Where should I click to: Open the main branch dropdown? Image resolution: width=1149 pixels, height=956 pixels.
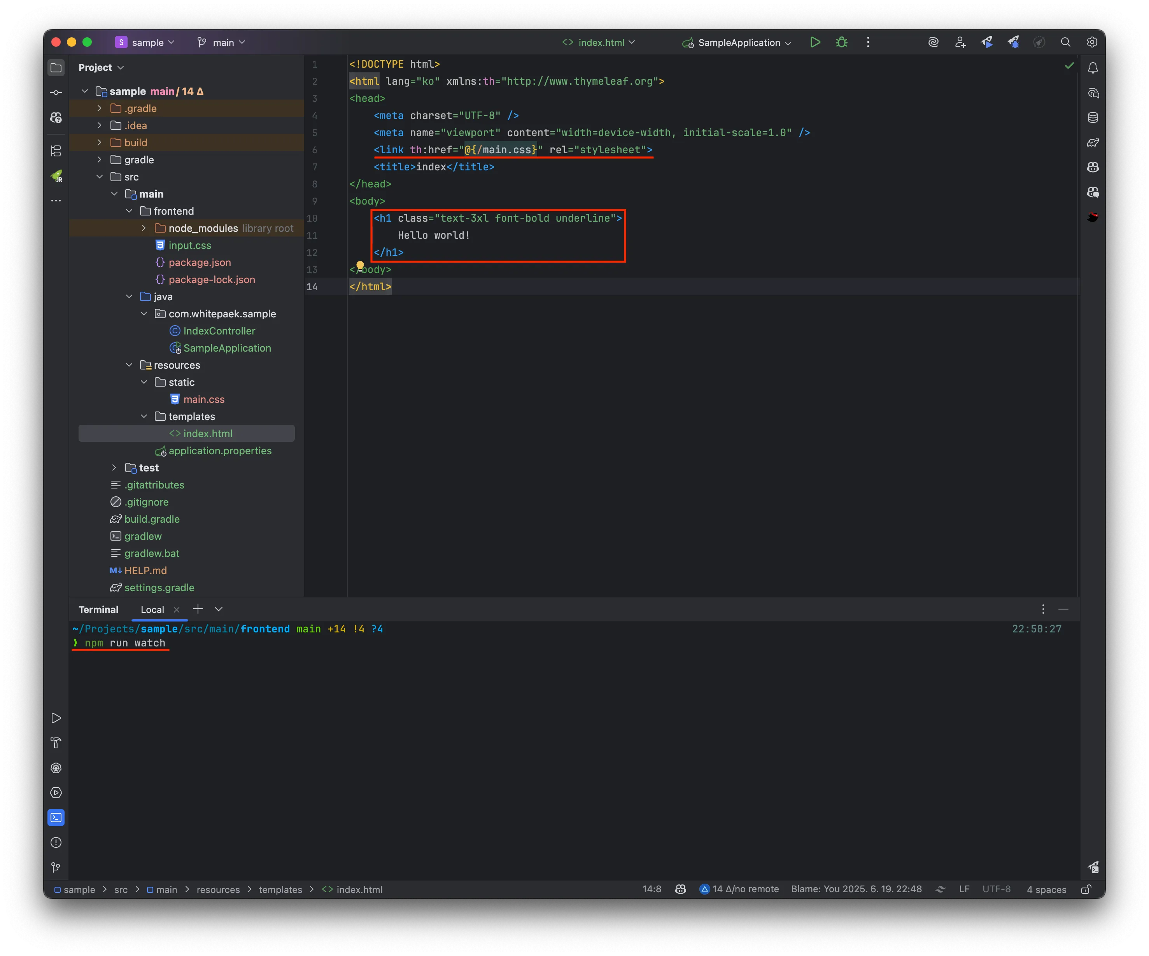pyautogui.click(x=221, y=42)
